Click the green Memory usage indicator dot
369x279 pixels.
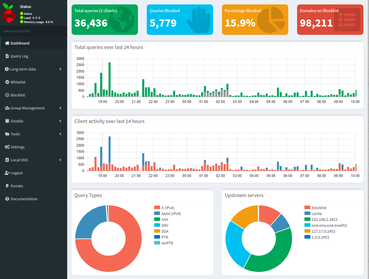[x=22, y=22]
